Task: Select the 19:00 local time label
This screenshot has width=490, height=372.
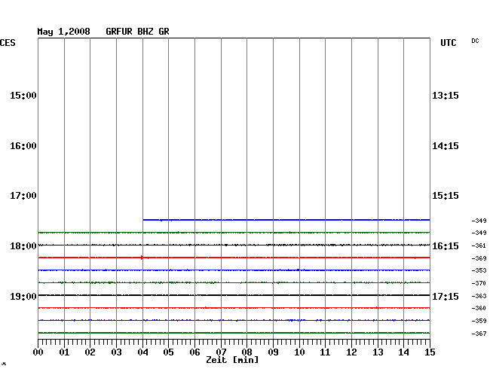Action: [x=23, y=296]
